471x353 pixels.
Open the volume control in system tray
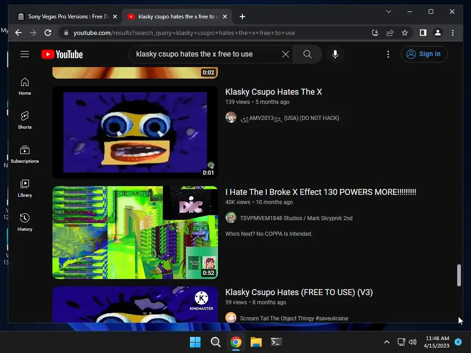(x=413, y=342)
